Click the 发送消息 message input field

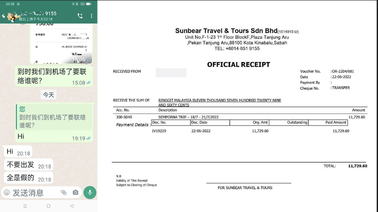pos(33,193)
